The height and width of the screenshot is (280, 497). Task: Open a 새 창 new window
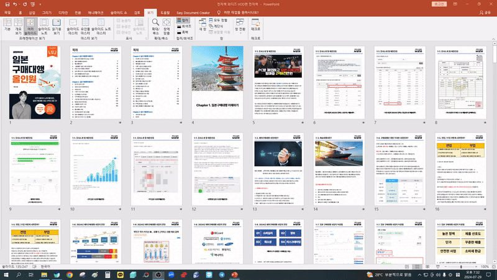coord(203,25)
